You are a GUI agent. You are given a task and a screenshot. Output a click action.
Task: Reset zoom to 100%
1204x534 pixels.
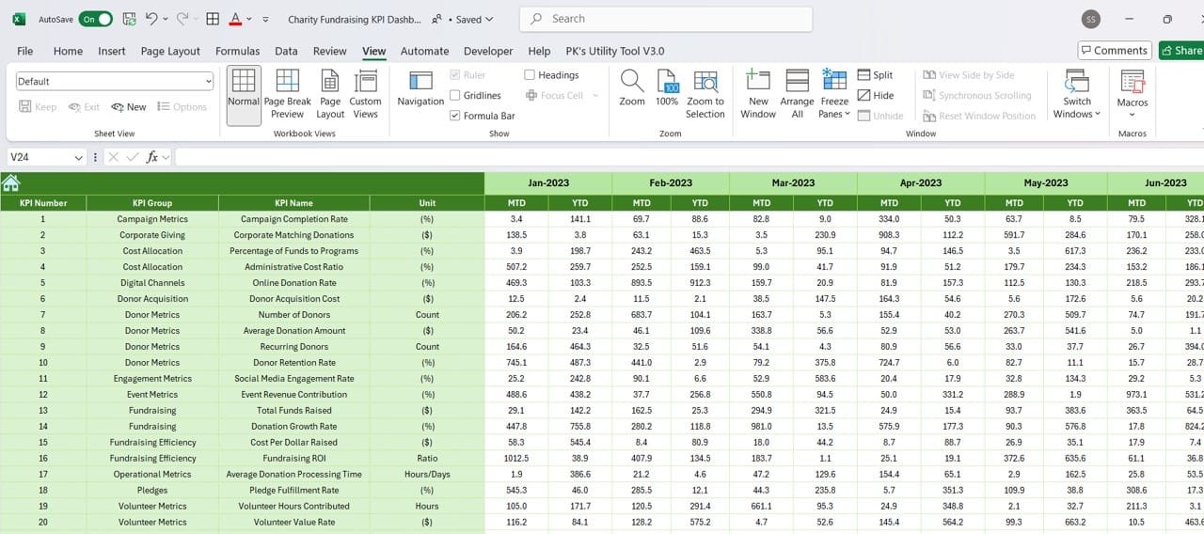click(667, 89)
